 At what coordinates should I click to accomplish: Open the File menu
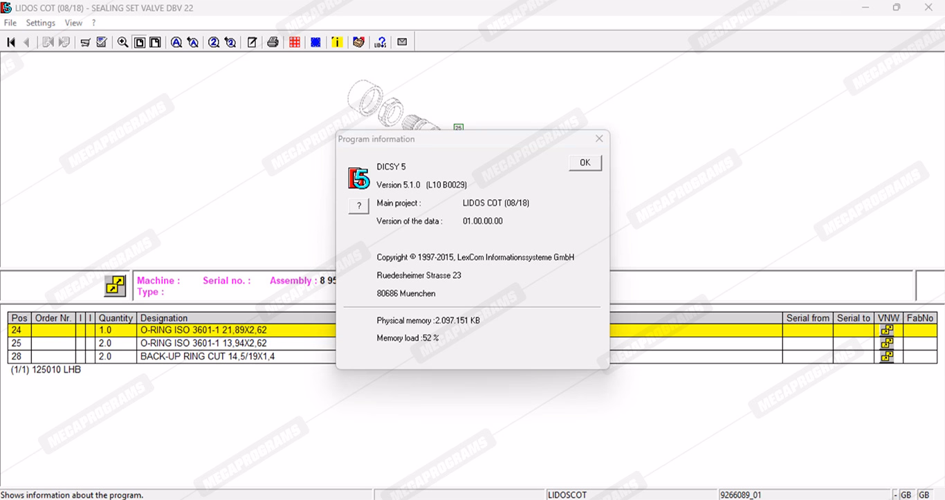pyautogui.click(x=10, y=23)
